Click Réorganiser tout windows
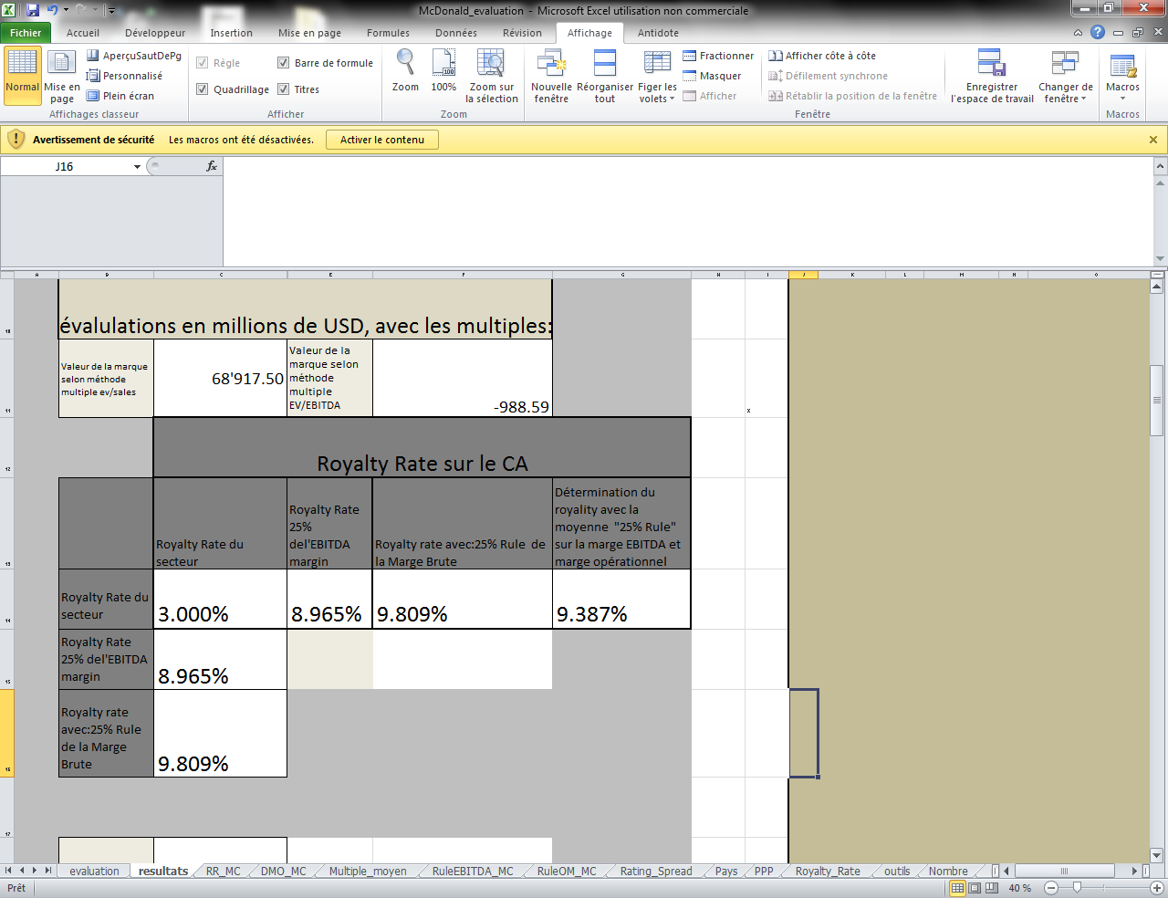The image size is (1168, 898). coord(605,77)
